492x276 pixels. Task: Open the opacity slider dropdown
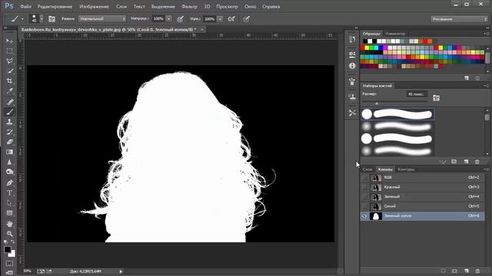click(169, 18)
